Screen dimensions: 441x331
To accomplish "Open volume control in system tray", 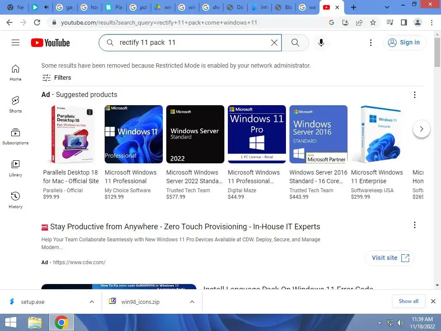I will point(400,323).
